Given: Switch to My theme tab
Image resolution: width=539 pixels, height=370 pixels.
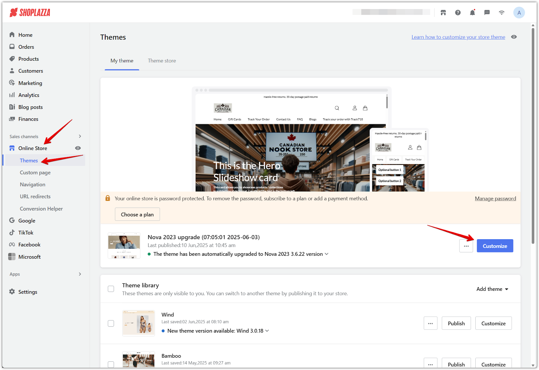Looking at the screenshot, I should tap(122, 61).
